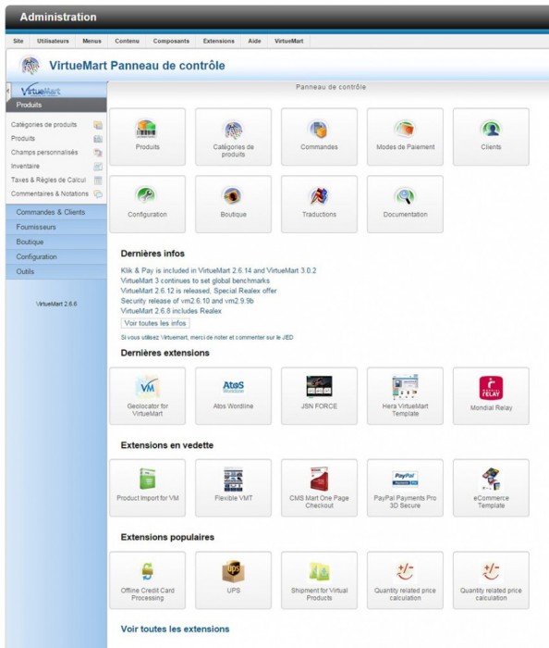Open the Boutique icon tile

233,205
